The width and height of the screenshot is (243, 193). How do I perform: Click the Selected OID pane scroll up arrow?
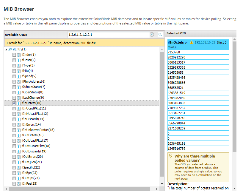coord(234,39)
